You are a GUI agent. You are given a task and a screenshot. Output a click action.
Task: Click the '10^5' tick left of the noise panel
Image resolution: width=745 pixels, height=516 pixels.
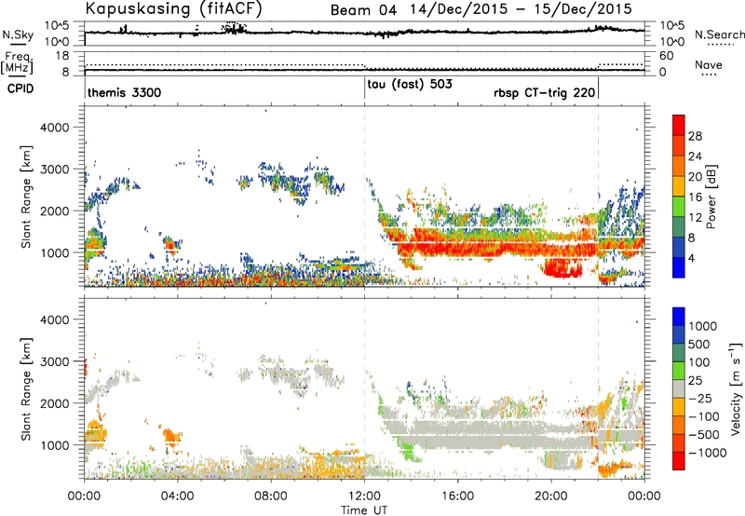click(x=57, y=26)
